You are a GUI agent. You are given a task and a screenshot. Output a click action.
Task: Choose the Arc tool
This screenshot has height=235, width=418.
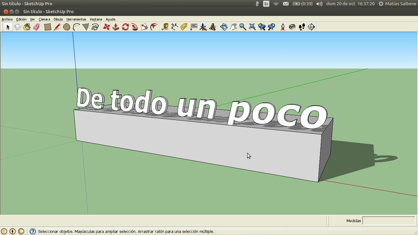click(x=76, y=27)
